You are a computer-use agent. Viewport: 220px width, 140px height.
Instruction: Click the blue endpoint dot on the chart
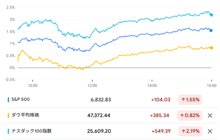(211, 30)
